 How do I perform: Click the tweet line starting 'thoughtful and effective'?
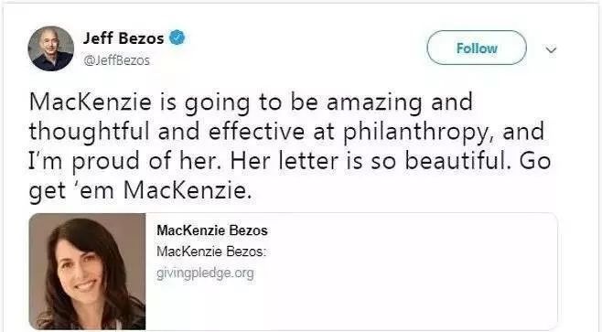pyautogui.click(x=286, y=132)
